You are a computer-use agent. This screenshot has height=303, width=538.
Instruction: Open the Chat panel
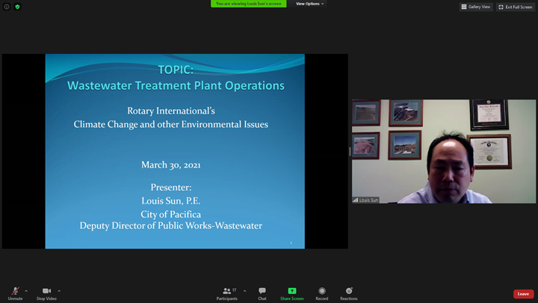click(x=262, y=294)
